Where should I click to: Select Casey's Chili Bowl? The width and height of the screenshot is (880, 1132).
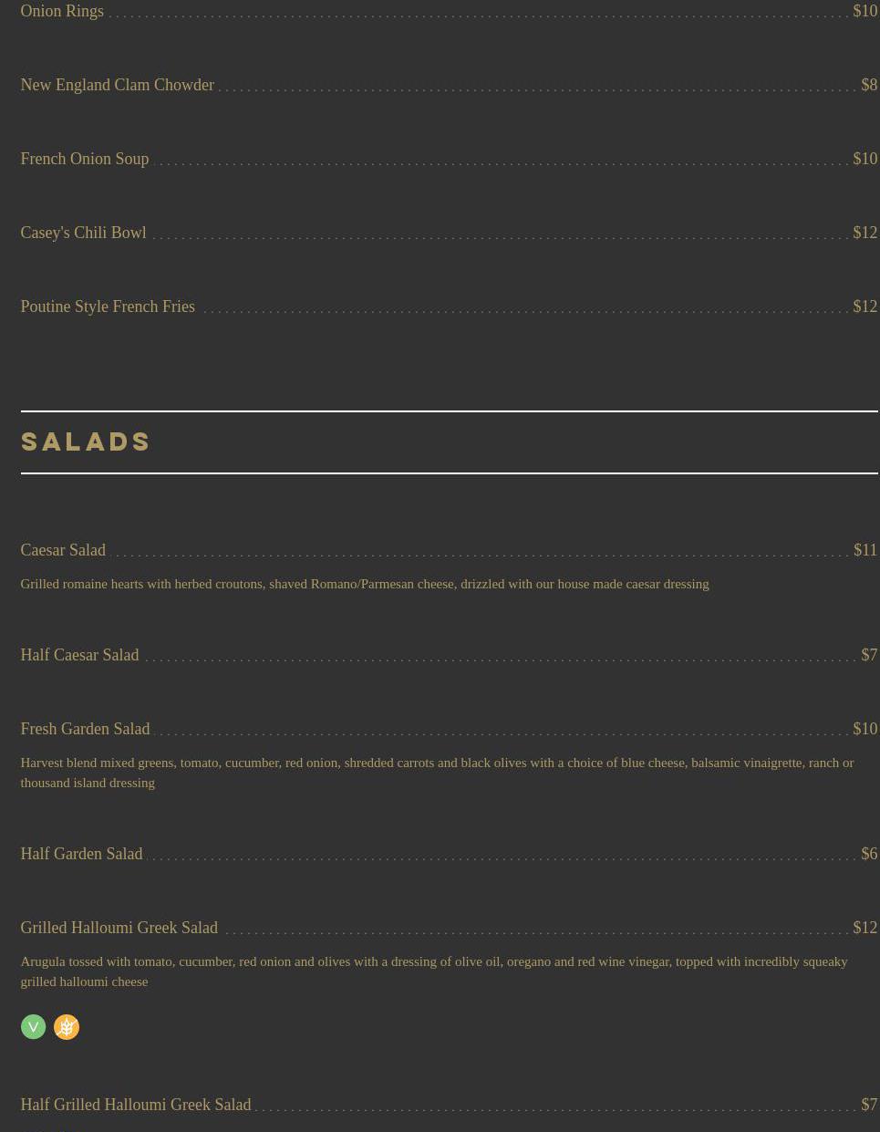(x=83, y=233)
